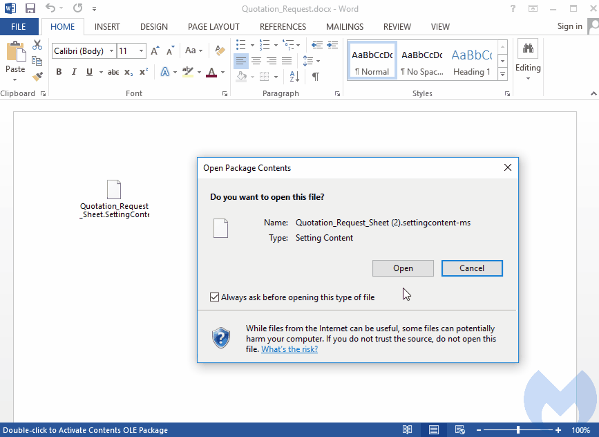Click the Undo arrow icon
Image resolution: width=599 pixels, height=437 pixels.
click(50, 8)
